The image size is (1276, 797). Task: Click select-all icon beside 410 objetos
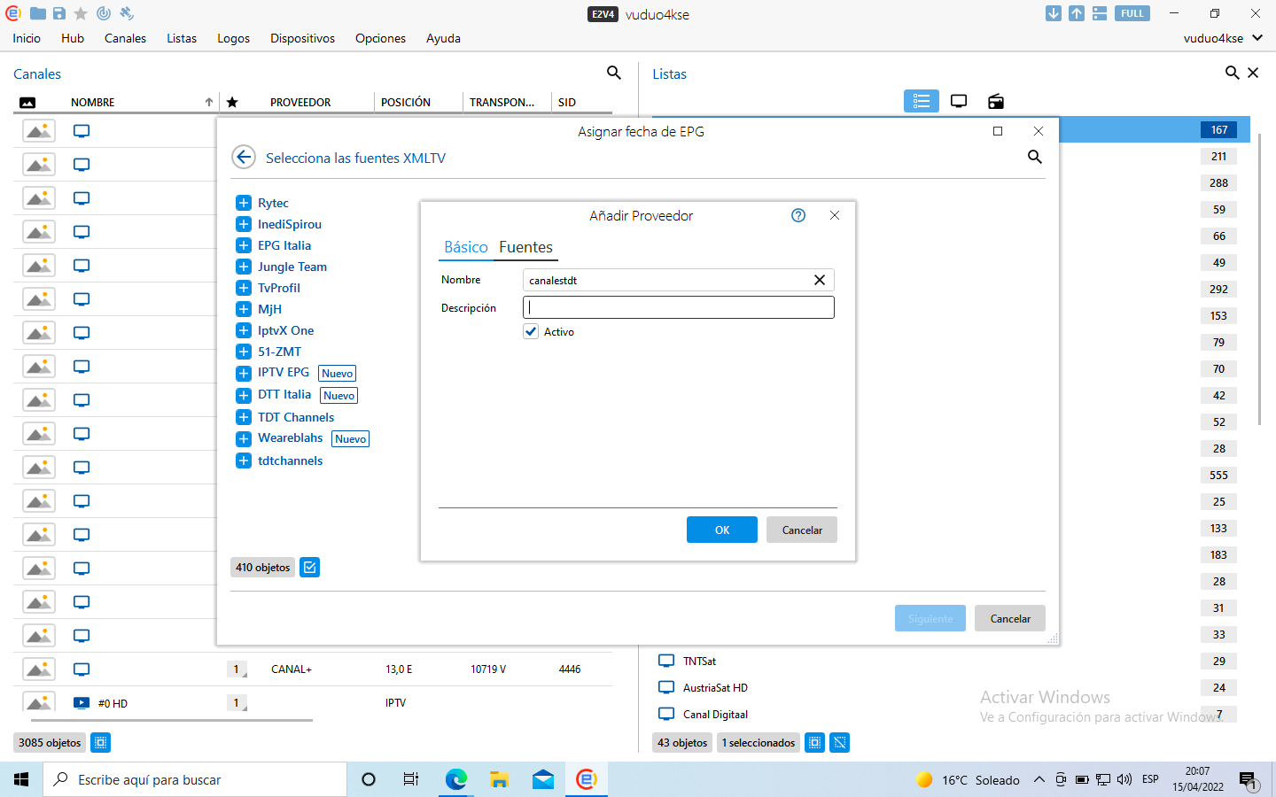[x=309, y=568]
